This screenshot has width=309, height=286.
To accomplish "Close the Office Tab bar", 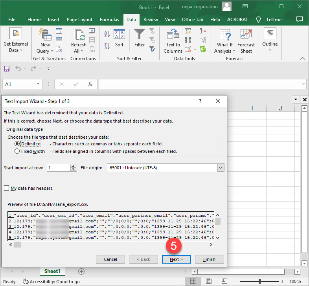I will 305,99.
